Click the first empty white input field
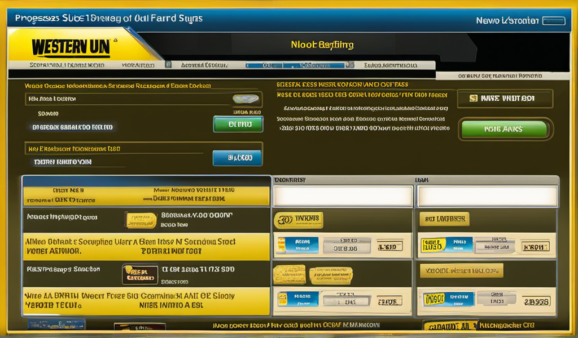The height and width of the screenshot is (338, 578). tap(343, 197)
